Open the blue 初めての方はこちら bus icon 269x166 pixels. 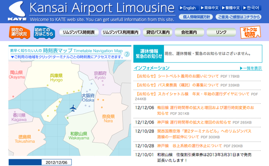tap(44, 32)
